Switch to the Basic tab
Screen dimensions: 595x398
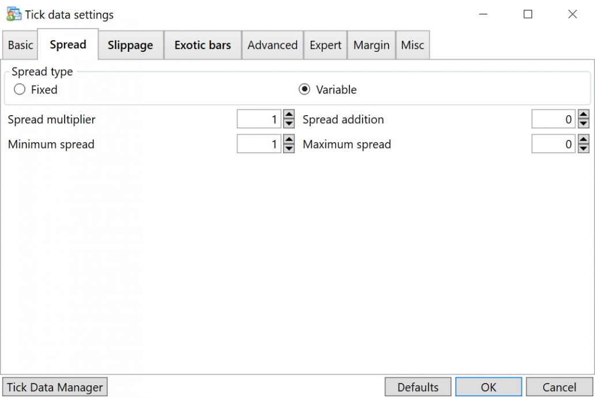click(x=20, y=44)
